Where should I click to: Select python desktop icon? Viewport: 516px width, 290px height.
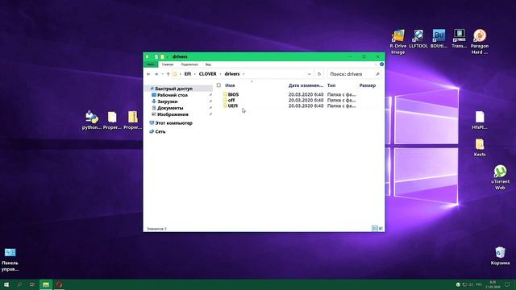(91, 120)
